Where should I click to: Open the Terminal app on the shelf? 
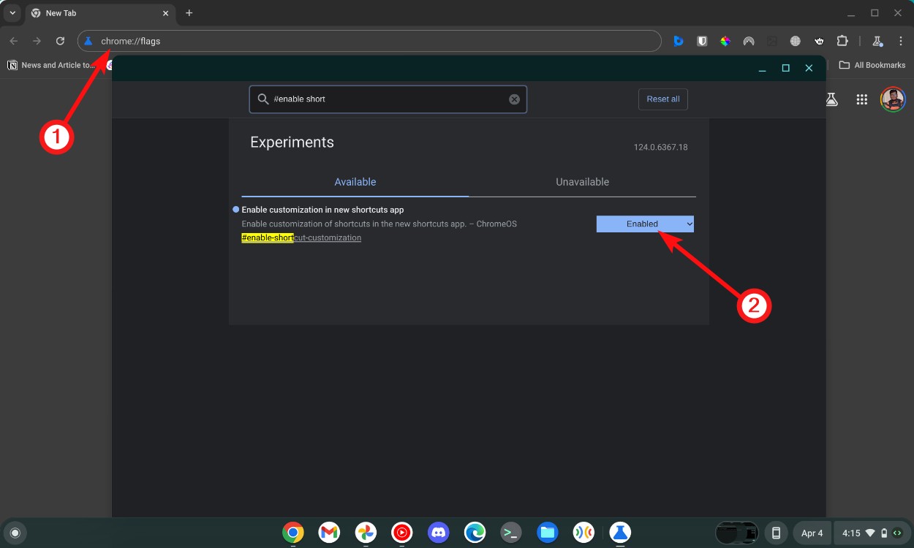click(x=511, y=533)
